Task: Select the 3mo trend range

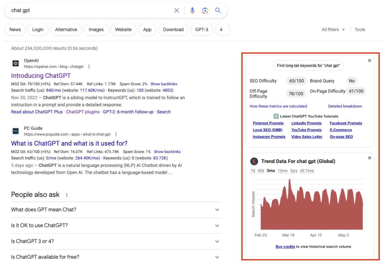Action: (x=271, y=171)
